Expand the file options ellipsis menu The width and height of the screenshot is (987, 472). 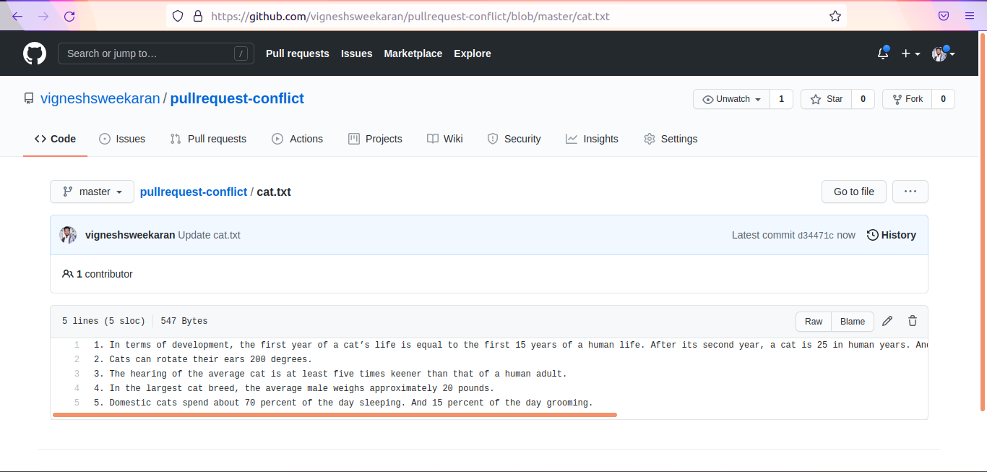pyautogui.click(x=910, y=192)
